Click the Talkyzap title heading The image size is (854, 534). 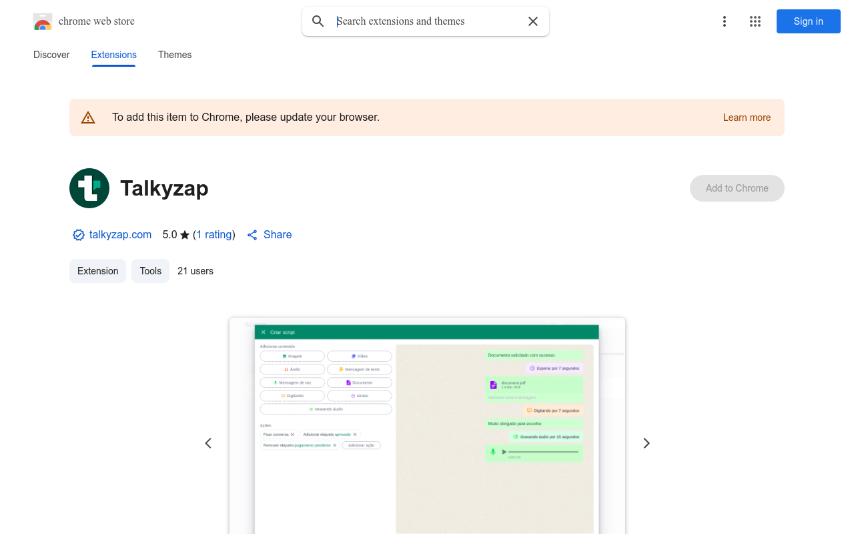pos(164,188)
